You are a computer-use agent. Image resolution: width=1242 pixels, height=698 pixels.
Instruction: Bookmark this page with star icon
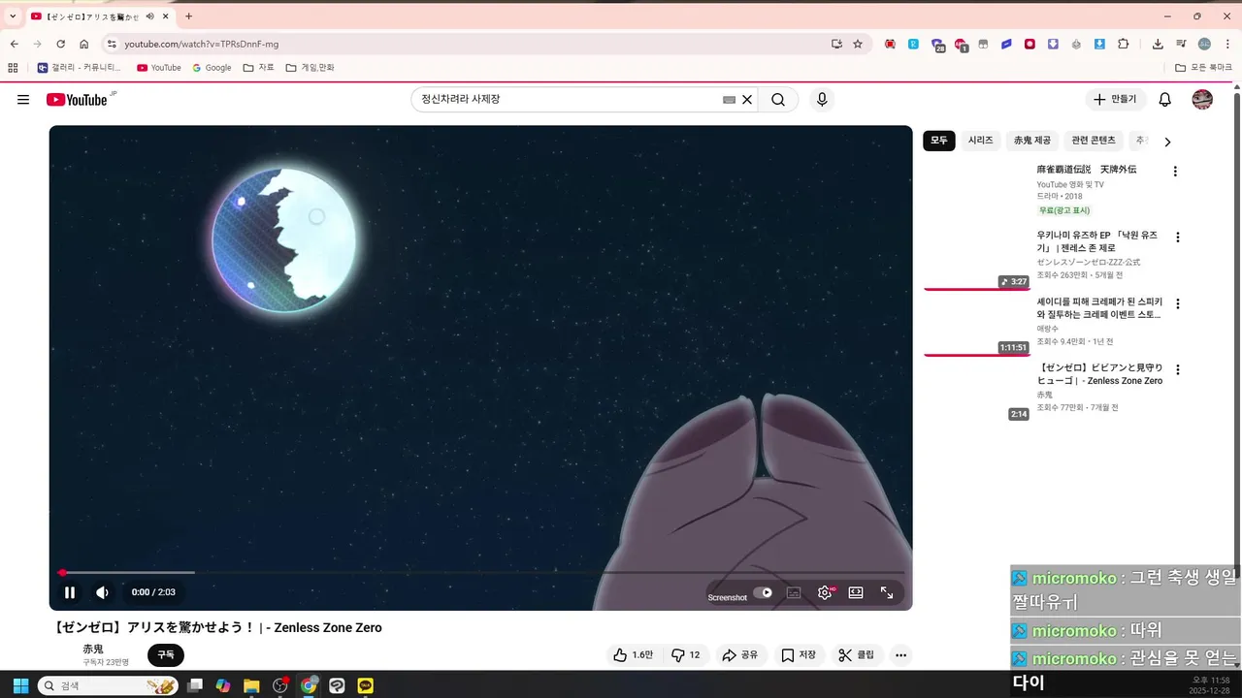858,44
